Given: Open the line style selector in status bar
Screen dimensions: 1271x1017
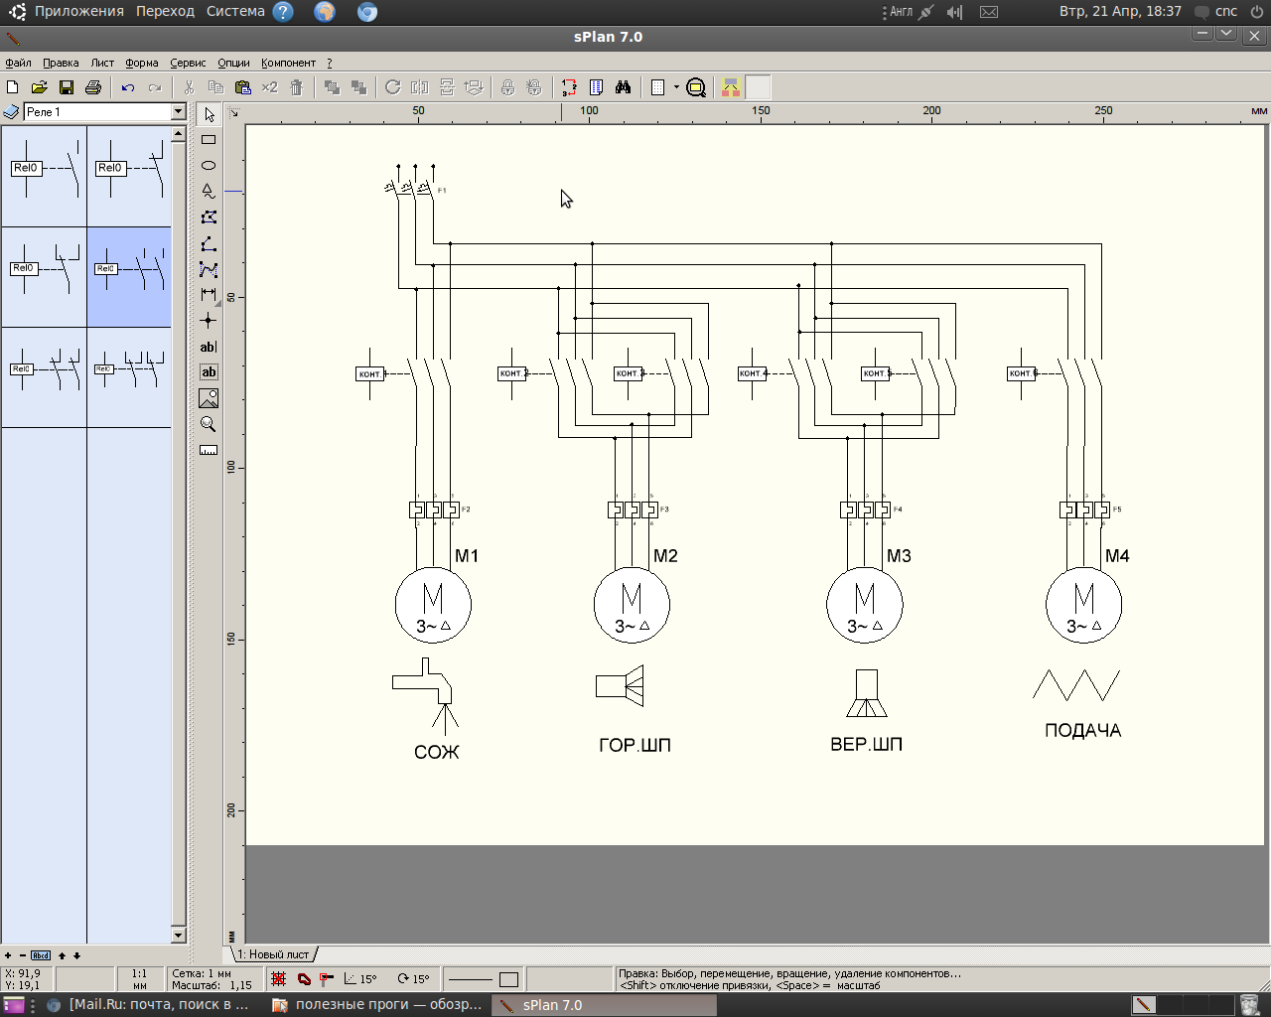Looking at the screenshot, I should [471, 979].
